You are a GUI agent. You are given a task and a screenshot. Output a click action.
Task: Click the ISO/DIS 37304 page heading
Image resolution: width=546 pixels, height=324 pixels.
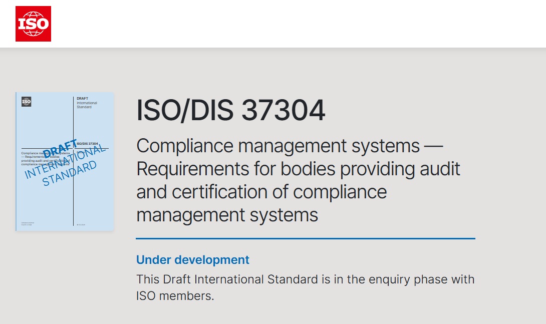[230, 111]
